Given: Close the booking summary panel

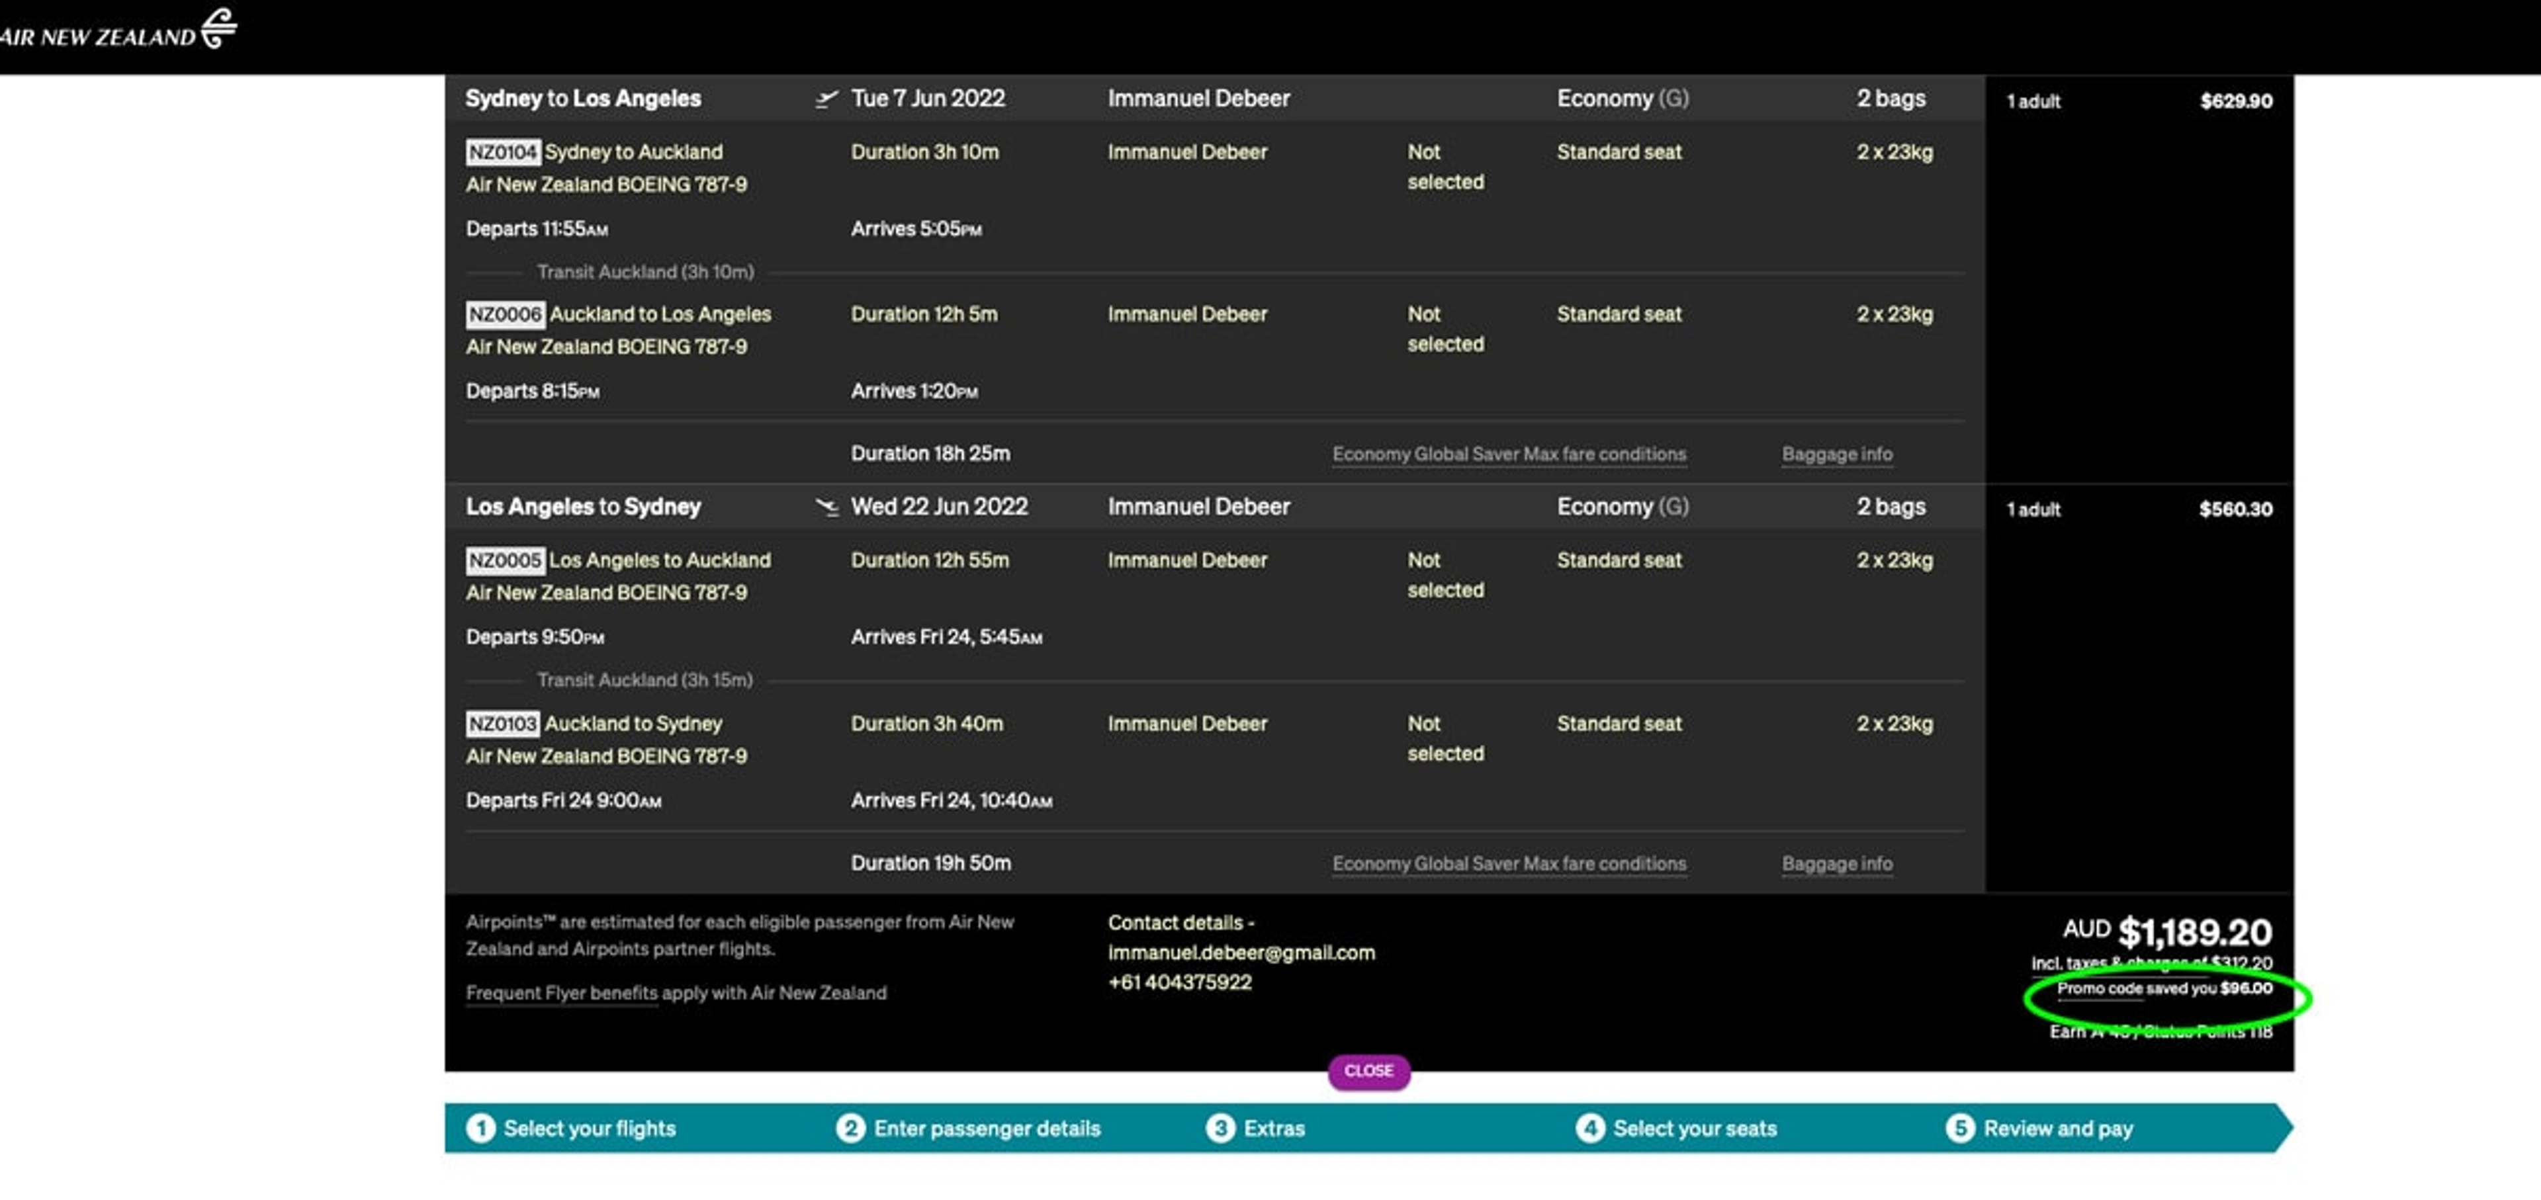Looking at the screenshot, I should pyautogui.click(x=1368, y=1071).
